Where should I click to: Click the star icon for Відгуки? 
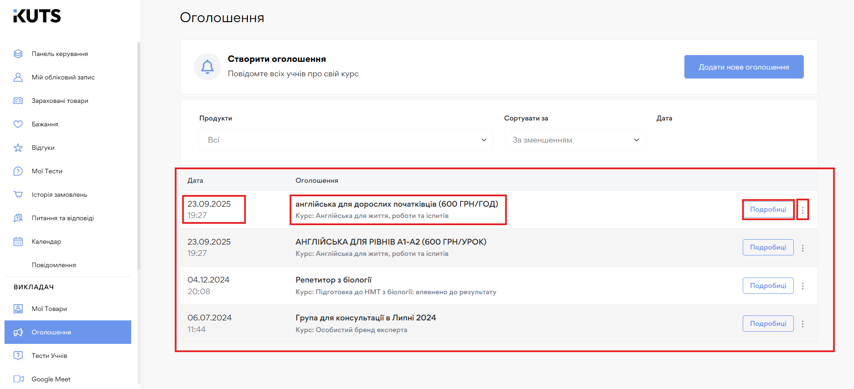(x=18, y=148)
